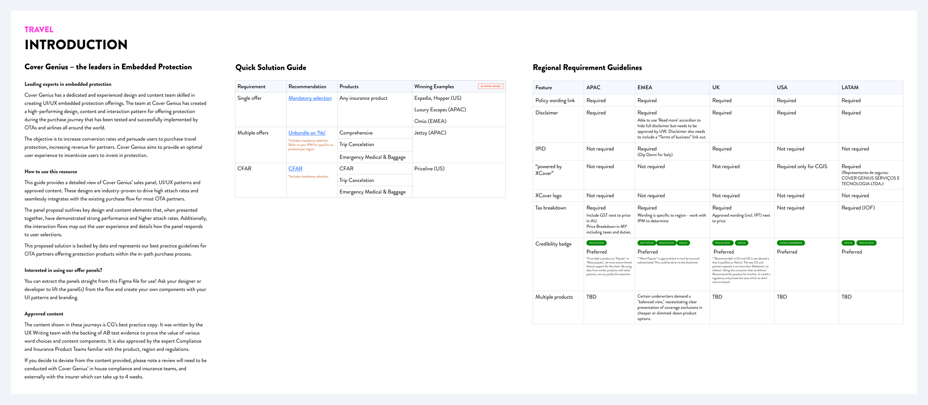The image size is (928, 405).
Task: Select the 'Approved content' subheading
Action: point(44,314)
